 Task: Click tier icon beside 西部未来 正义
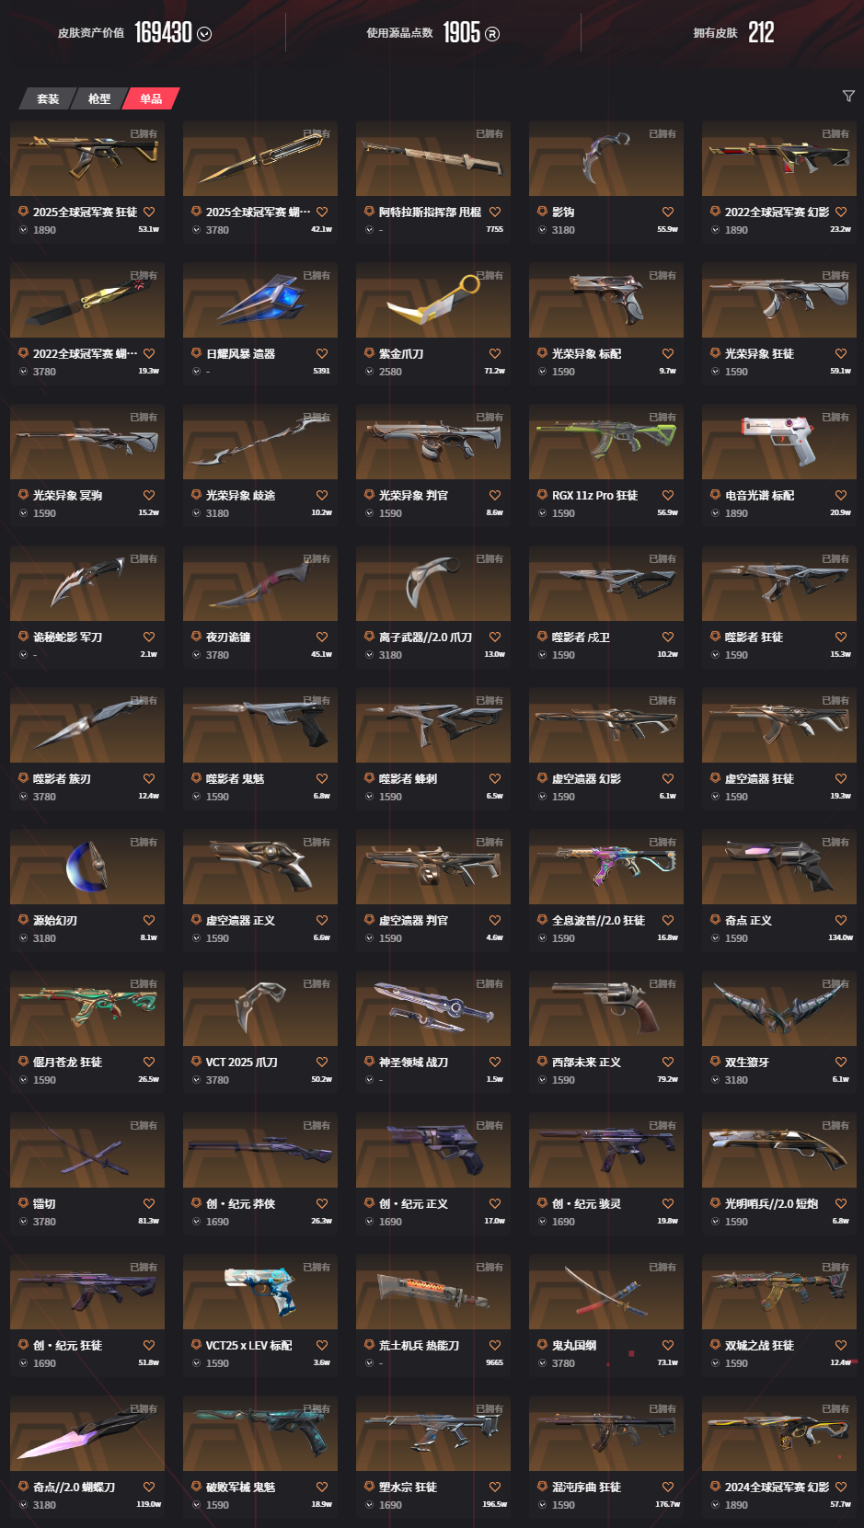[x=542, y=1062]
